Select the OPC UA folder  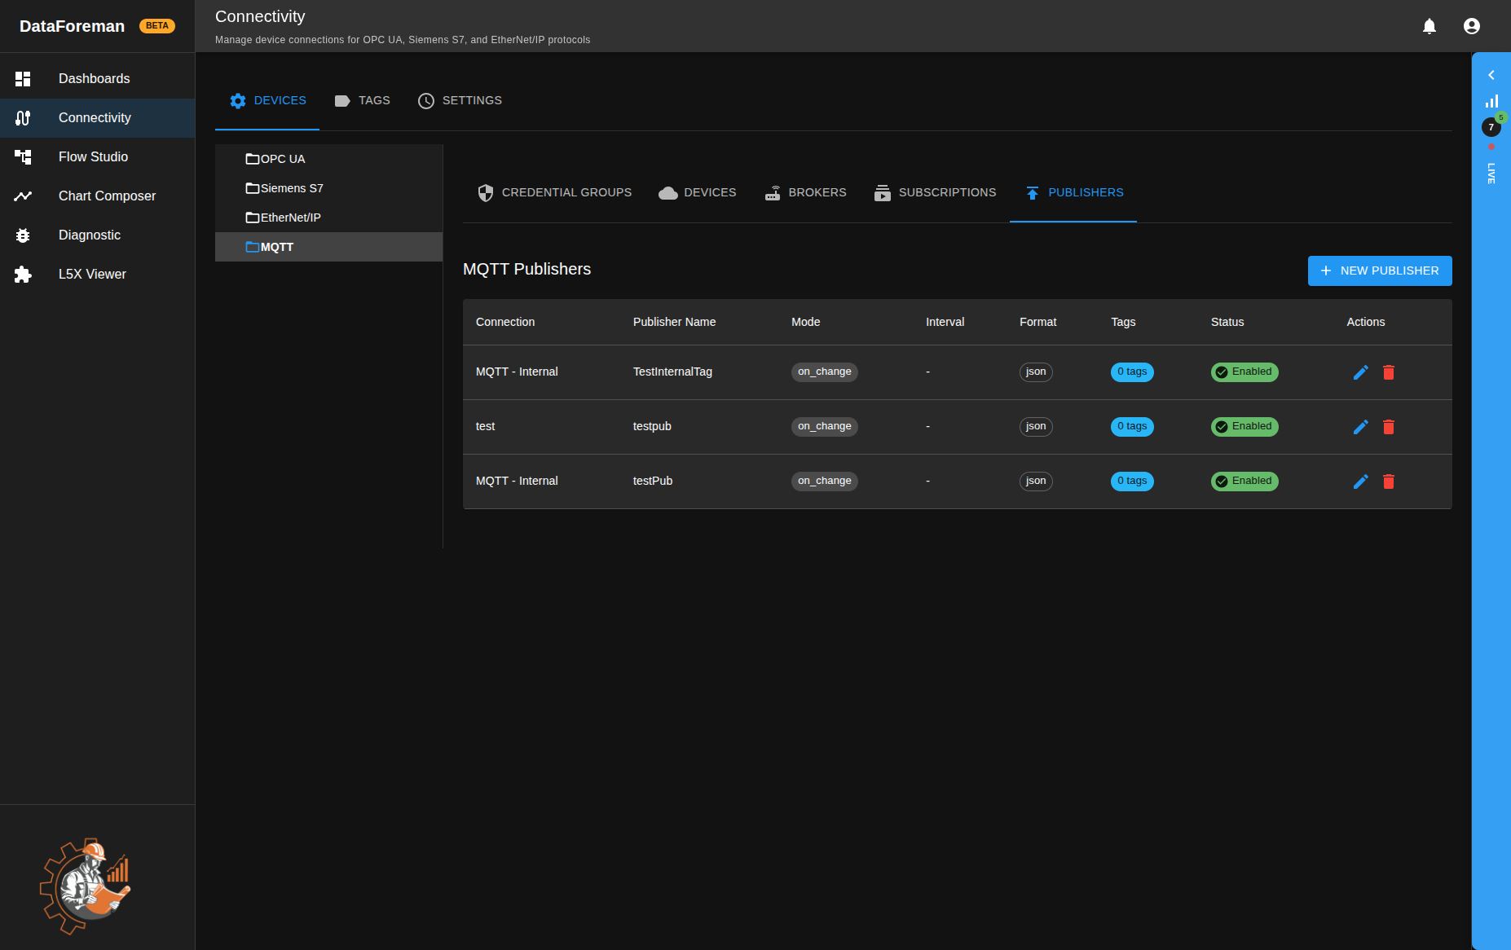(282, 159)
